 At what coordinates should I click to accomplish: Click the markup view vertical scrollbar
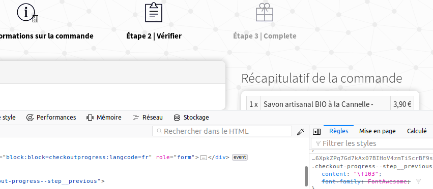[x=306, y=176]
